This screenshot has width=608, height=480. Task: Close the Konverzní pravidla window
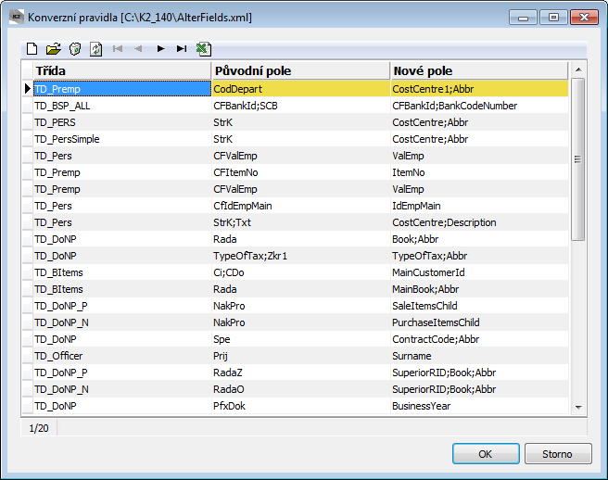click(x=584, y=18)
